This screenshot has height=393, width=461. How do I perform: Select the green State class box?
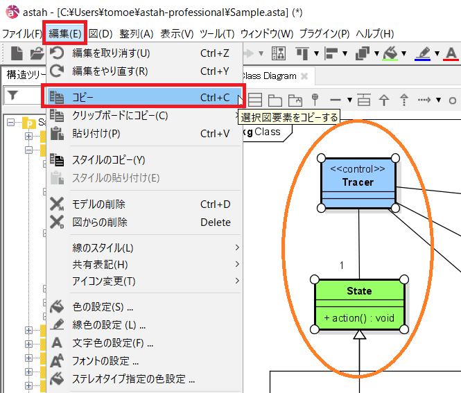click(x=358, y=305)
